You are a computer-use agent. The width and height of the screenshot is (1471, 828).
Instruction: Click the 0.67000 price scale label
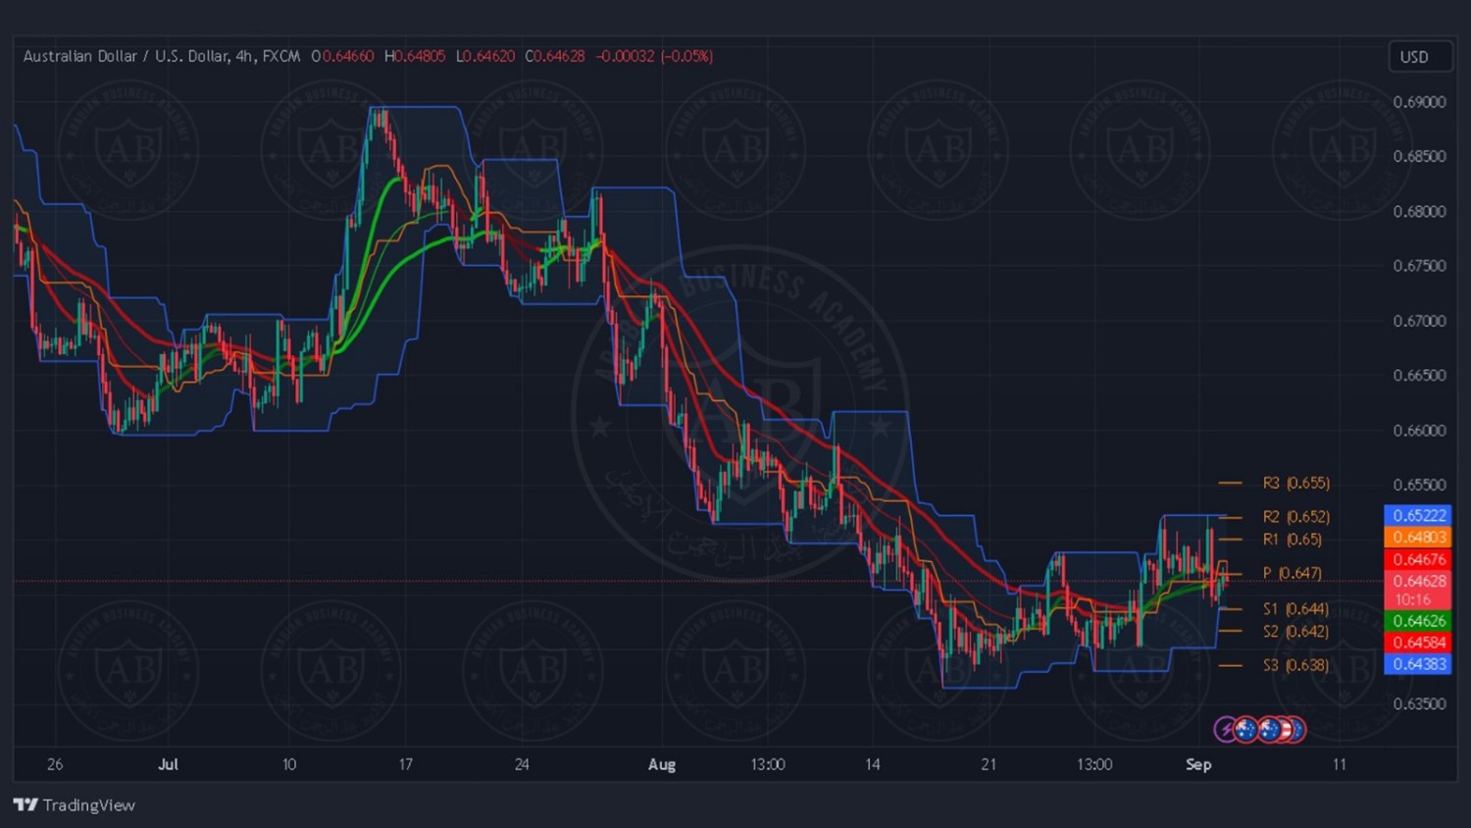click(x=1419, y=321)
